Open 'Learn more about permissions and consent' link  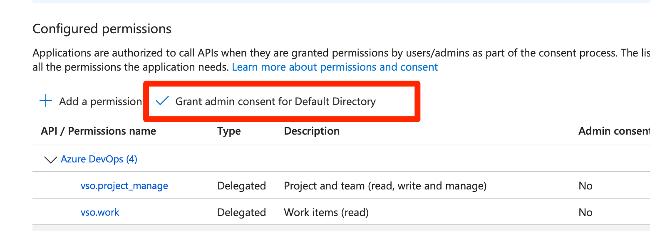(335, 67)
